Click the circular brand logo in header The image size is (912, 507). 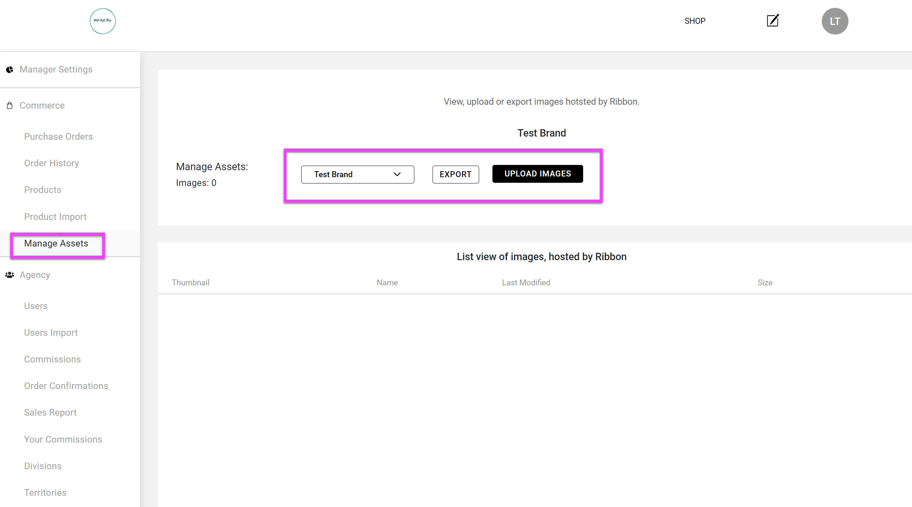tap(103, 21)
